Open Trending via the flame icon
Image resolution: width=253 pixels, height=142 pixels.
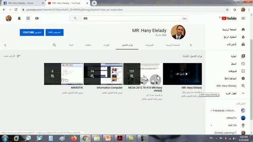[243, 37]
